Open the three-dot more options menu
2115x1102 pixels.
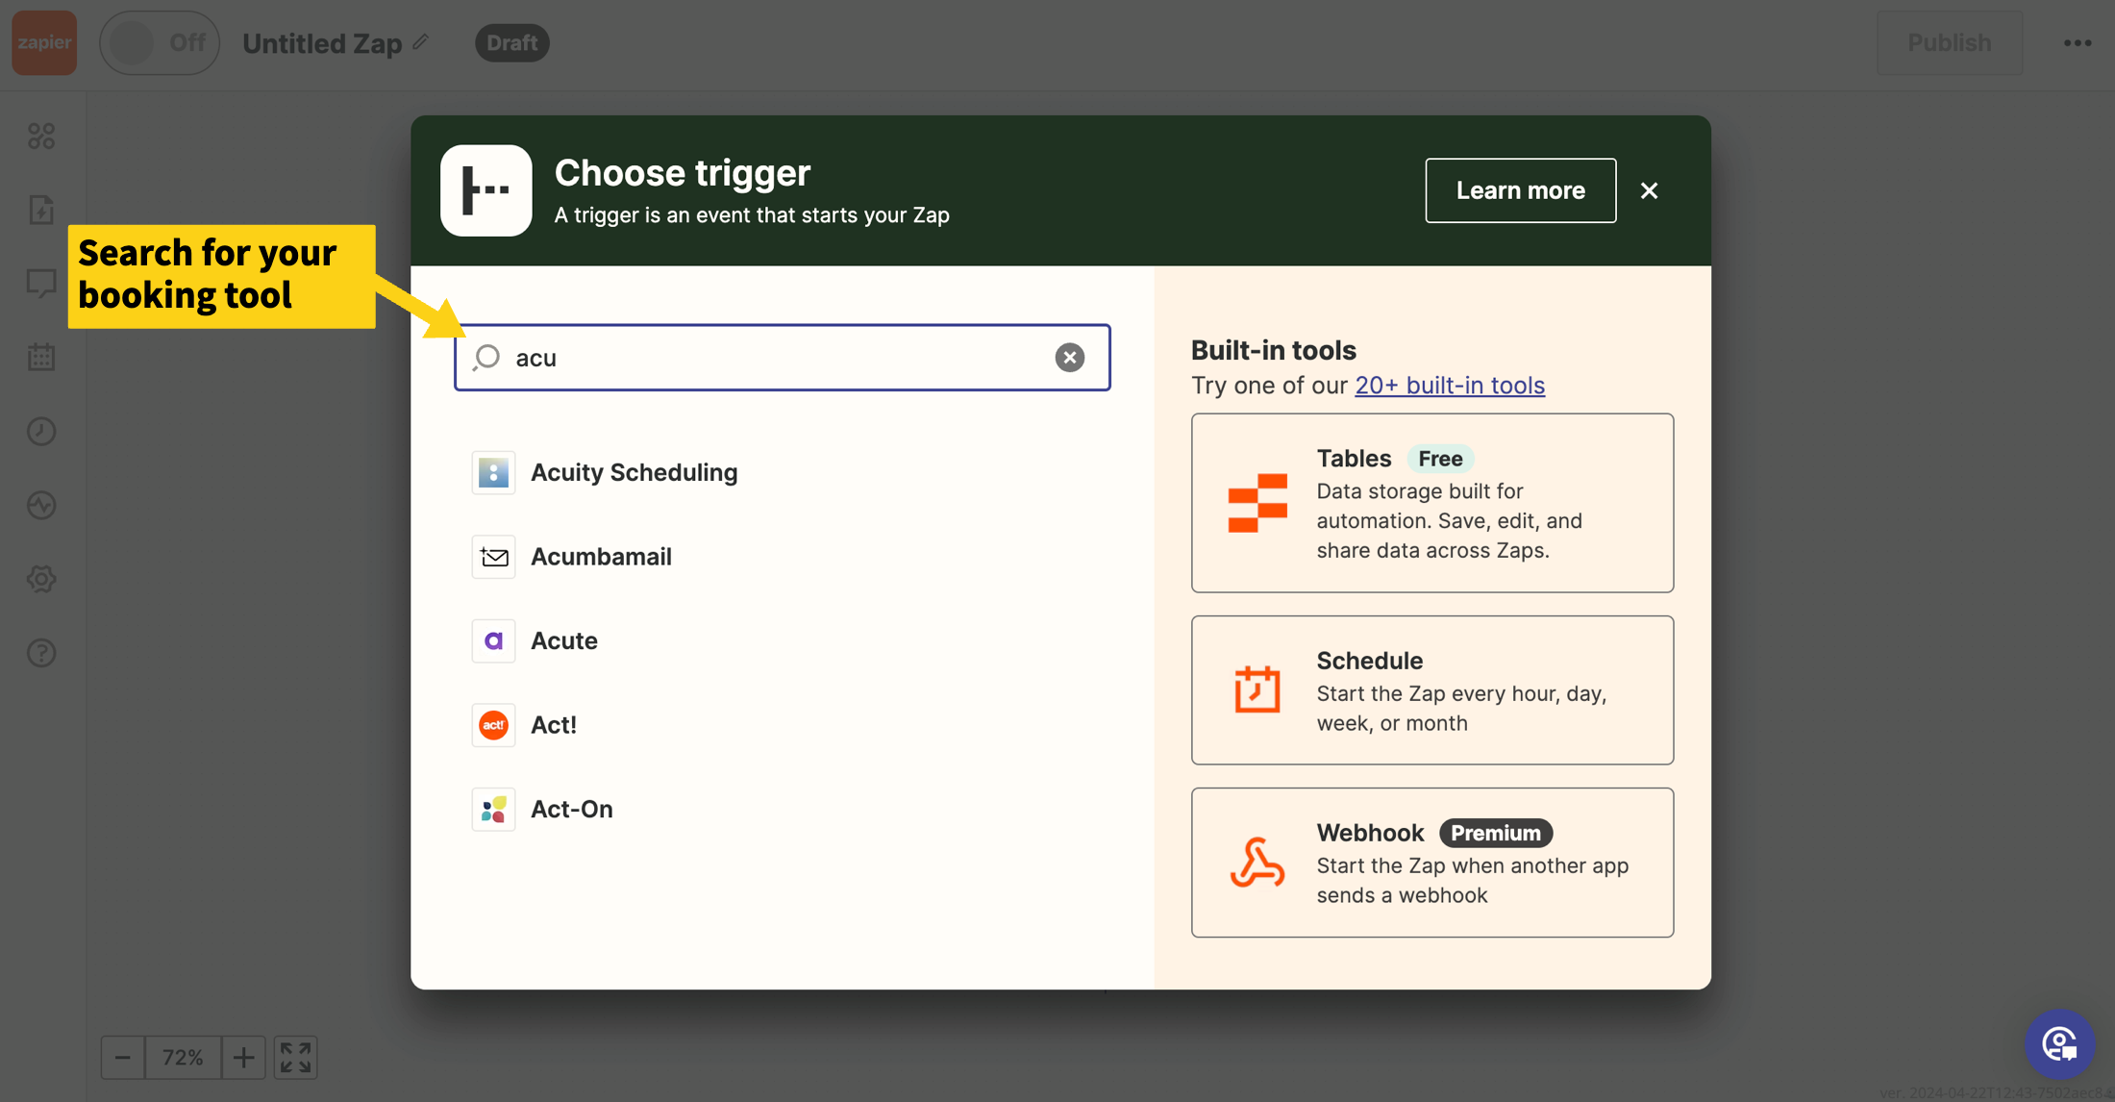(2077, 43)
